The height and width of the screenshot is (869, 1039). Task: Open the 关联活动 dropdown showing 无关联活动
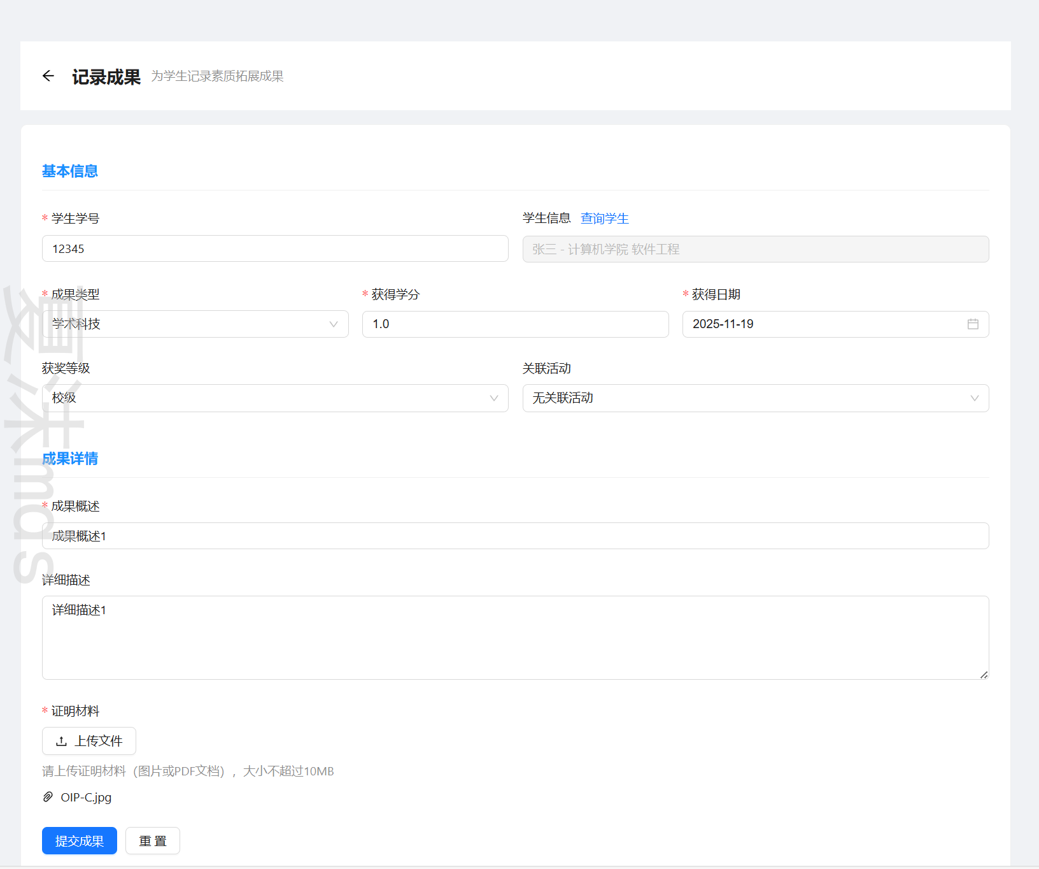[756, 398]
